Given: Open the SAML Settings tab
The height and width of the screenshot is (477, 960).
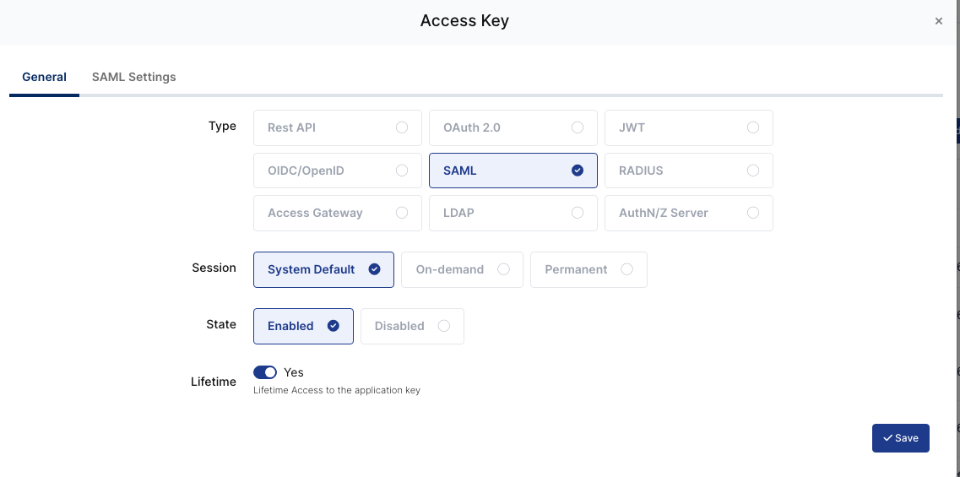Looking at the screenshot, I should tap(133, 77).
